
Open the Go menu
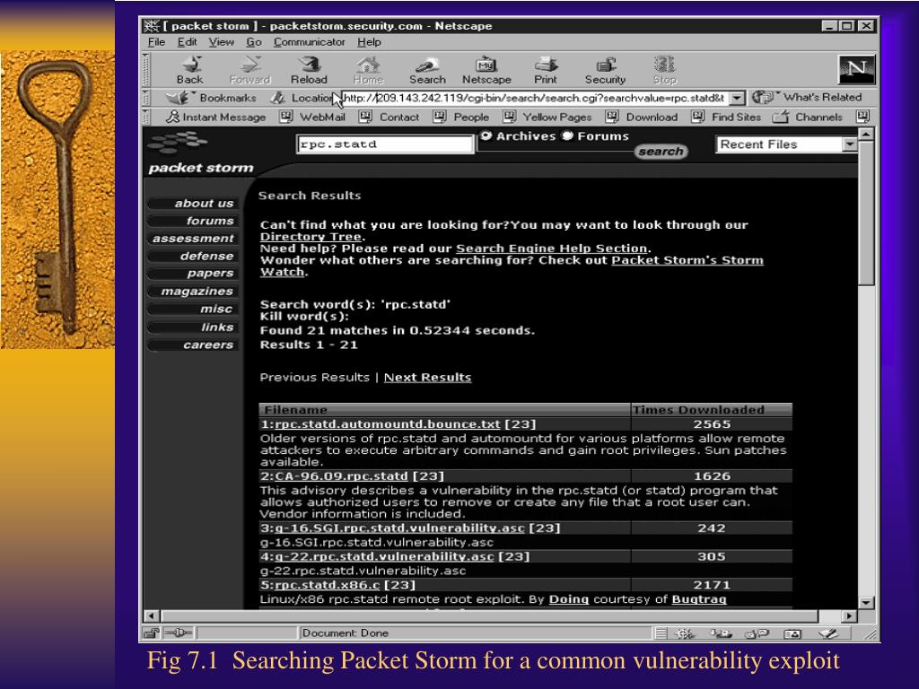253,42
